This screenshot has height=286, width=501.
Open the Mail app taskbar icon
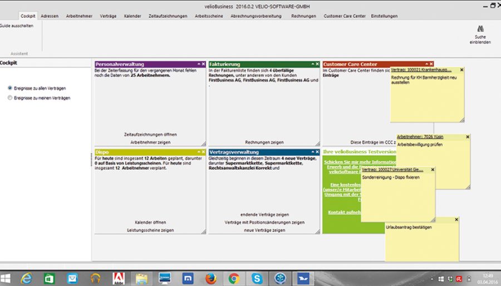tap(72, 279)
